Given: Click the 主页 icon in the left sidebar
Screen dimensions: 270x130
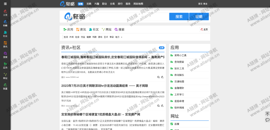Looking at the screenshot, I should coord(5,13).
